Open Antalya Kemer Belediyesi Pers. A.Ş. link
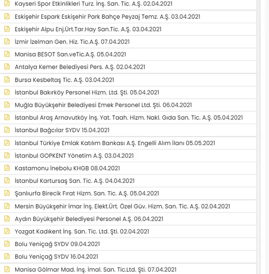The image size is (269, 274). (x=80, y=67)
